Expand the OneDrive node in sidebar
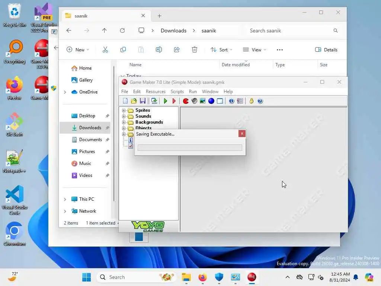 [65, 92]
